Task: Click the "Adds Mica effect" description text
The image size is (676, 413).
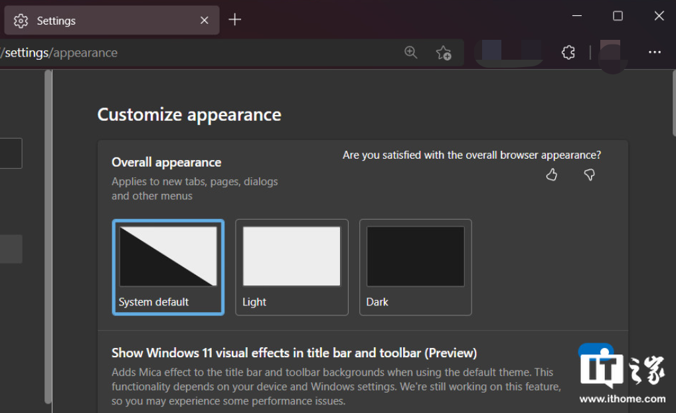Action: pos(336,386)
